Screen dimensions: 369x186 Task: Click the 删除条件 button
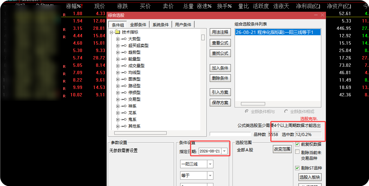pos(220,78)
